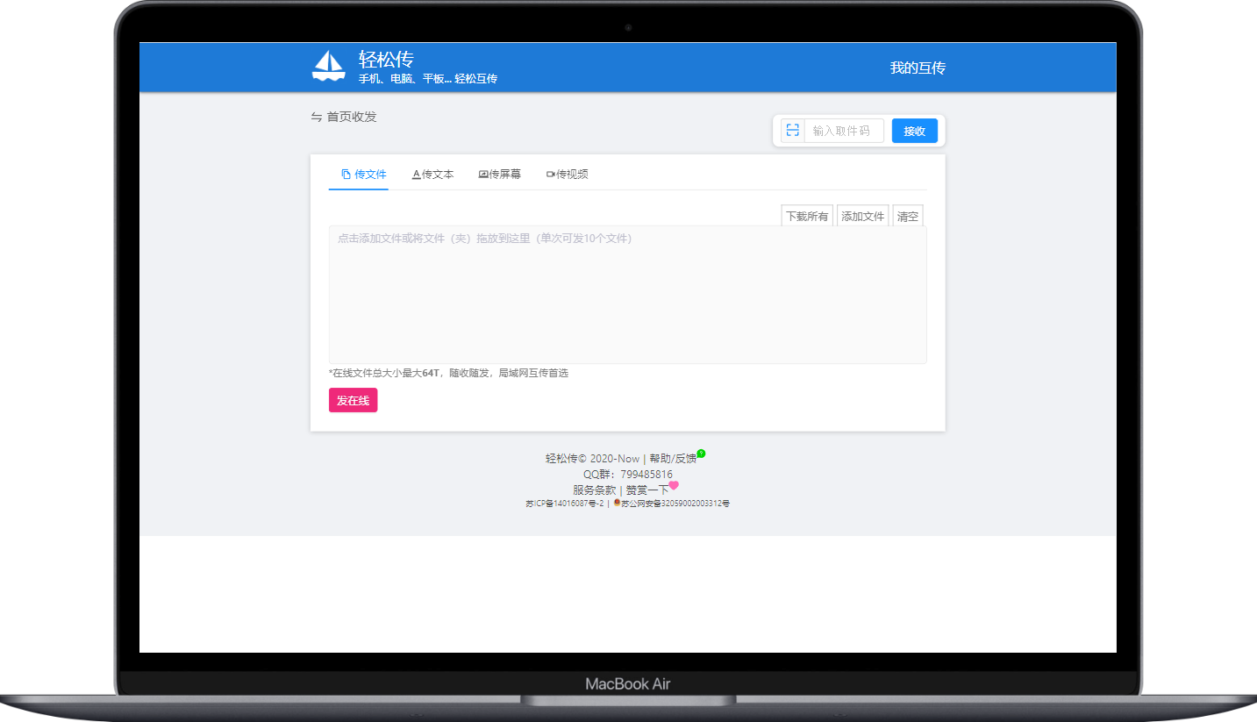Click the file drop area to add files
The image size is (1257, 722).
(627, 294)
